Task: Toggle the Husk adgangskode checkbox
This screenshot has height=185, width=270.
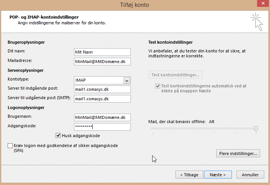Action: click(58, 136)
